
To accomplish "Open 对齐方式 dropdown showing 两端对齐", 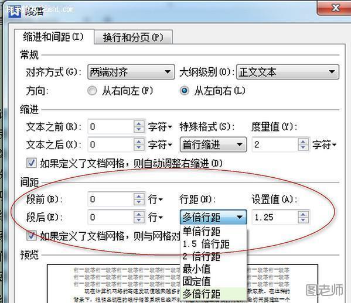I will coord(131,72).
